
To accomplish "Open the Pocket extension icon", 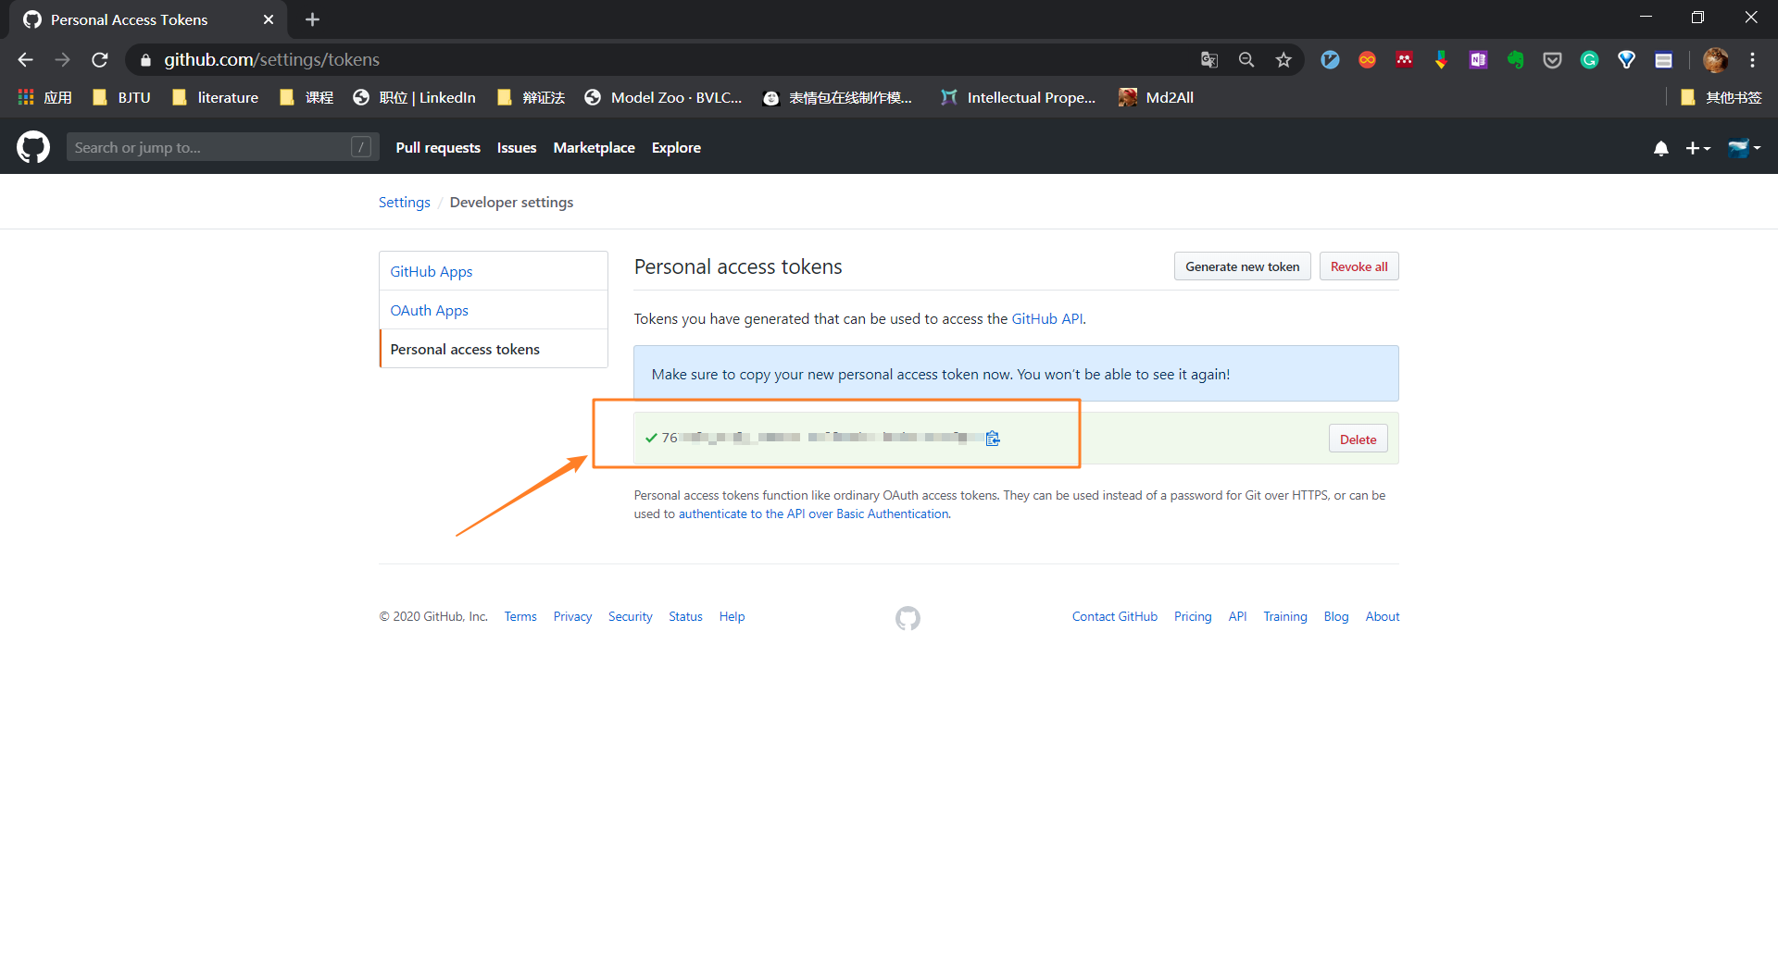I will 1552,60.
